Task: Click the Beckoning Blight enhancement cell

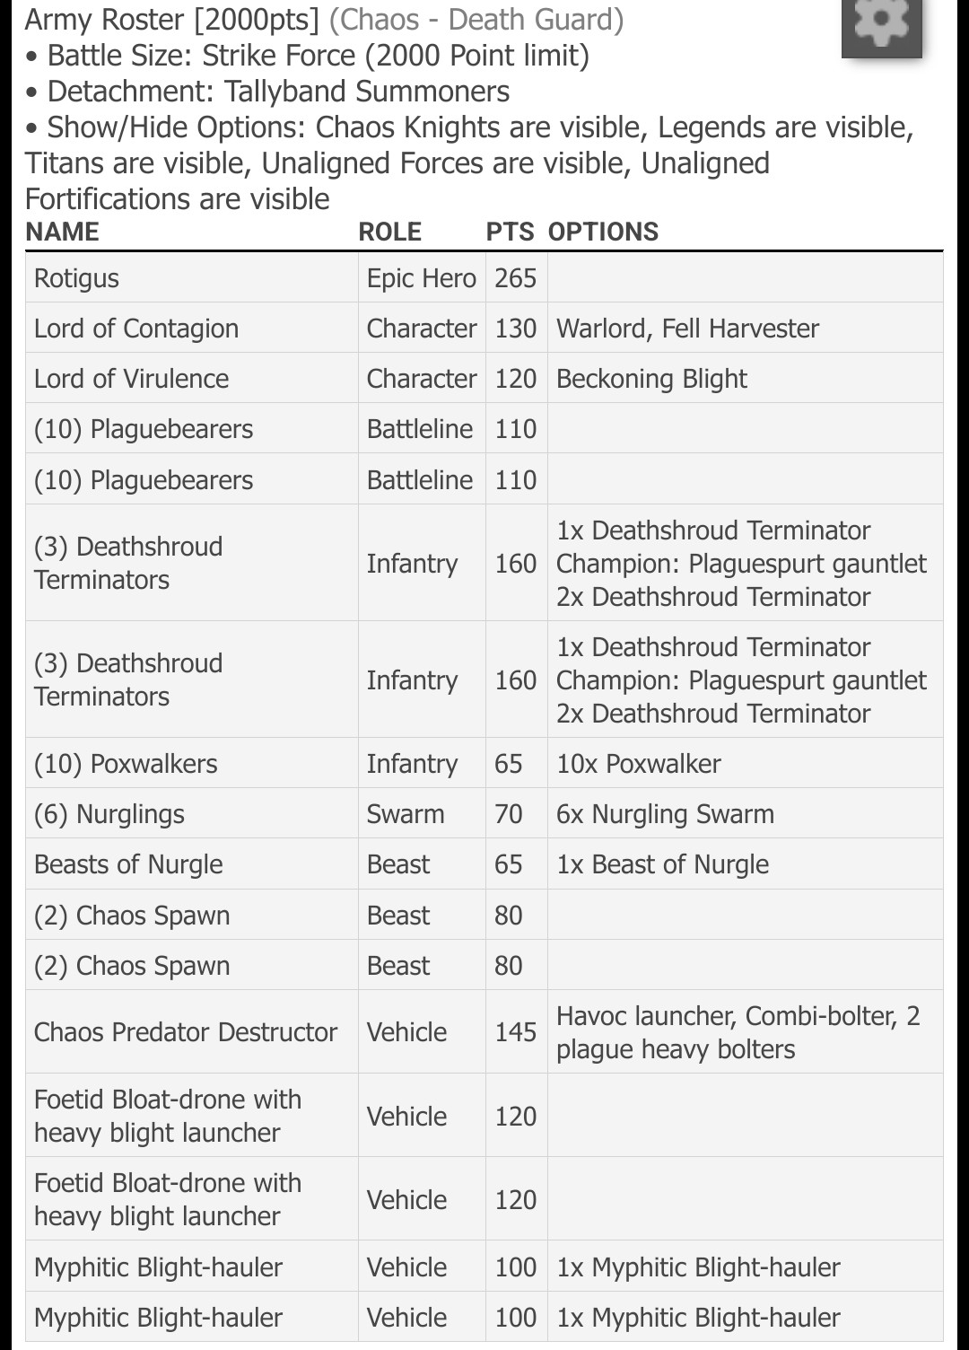Action: click(651, 379)
